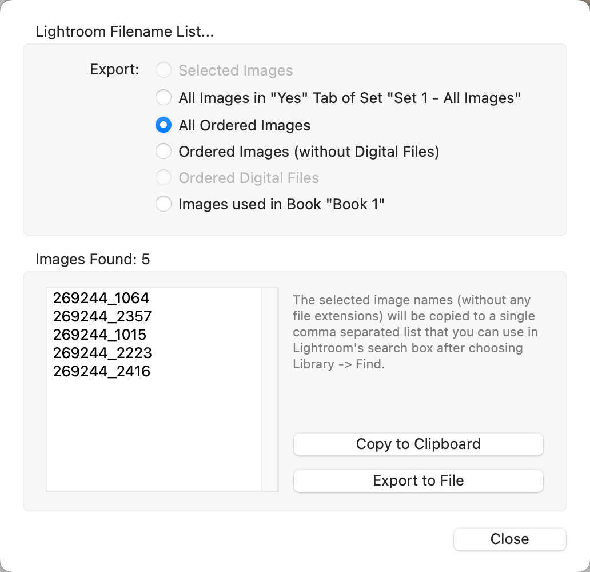
Task: Click the "Export:" label
Action: pos(115,70)
